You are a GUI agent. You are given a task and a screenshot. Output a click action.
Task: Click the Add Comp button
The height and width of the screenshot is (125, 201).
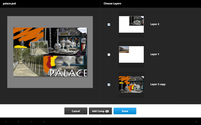pyautogui.click(x=100, y=111)
